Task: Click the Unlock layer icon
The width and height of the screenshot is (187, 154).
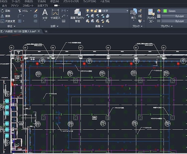Action: point(103,21)
